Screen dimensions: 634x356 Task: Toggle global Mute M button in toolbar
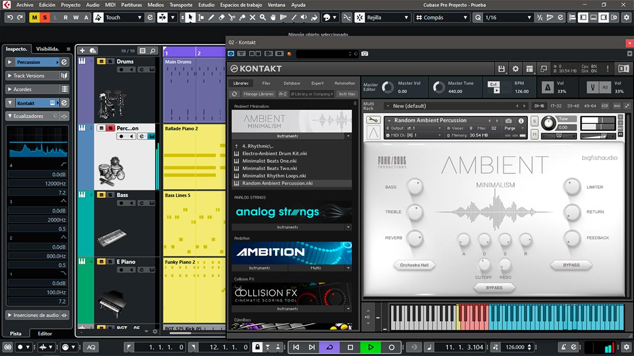[x=34, y=17]
